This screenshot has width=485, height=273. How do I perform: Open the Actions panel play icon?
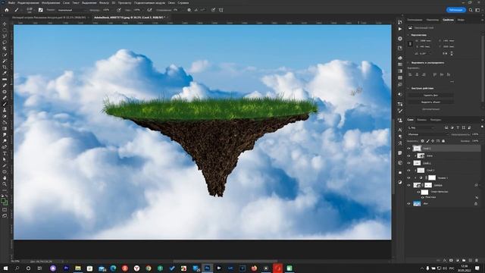[400, 29]
